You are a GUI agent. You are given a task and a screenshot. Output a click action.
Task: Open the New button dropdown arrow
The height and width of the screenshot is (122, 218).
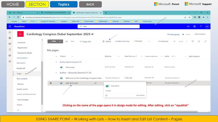tap(60, 41)
